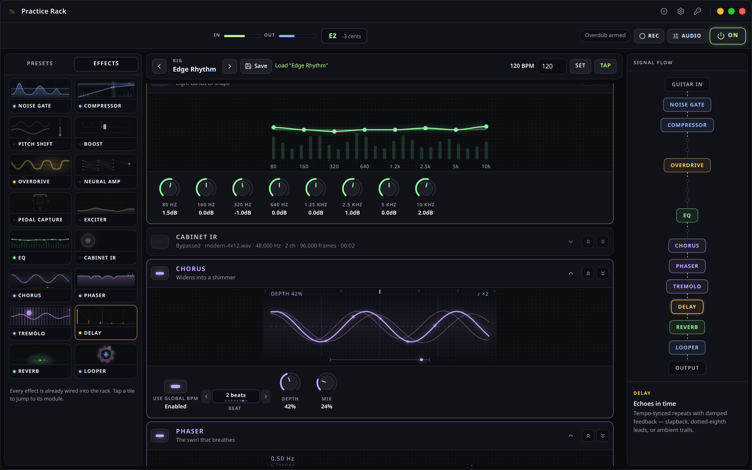Toggle the Chorus module power switch
Image resolution: width=752 pixels, height=470 pixels.
160,274
